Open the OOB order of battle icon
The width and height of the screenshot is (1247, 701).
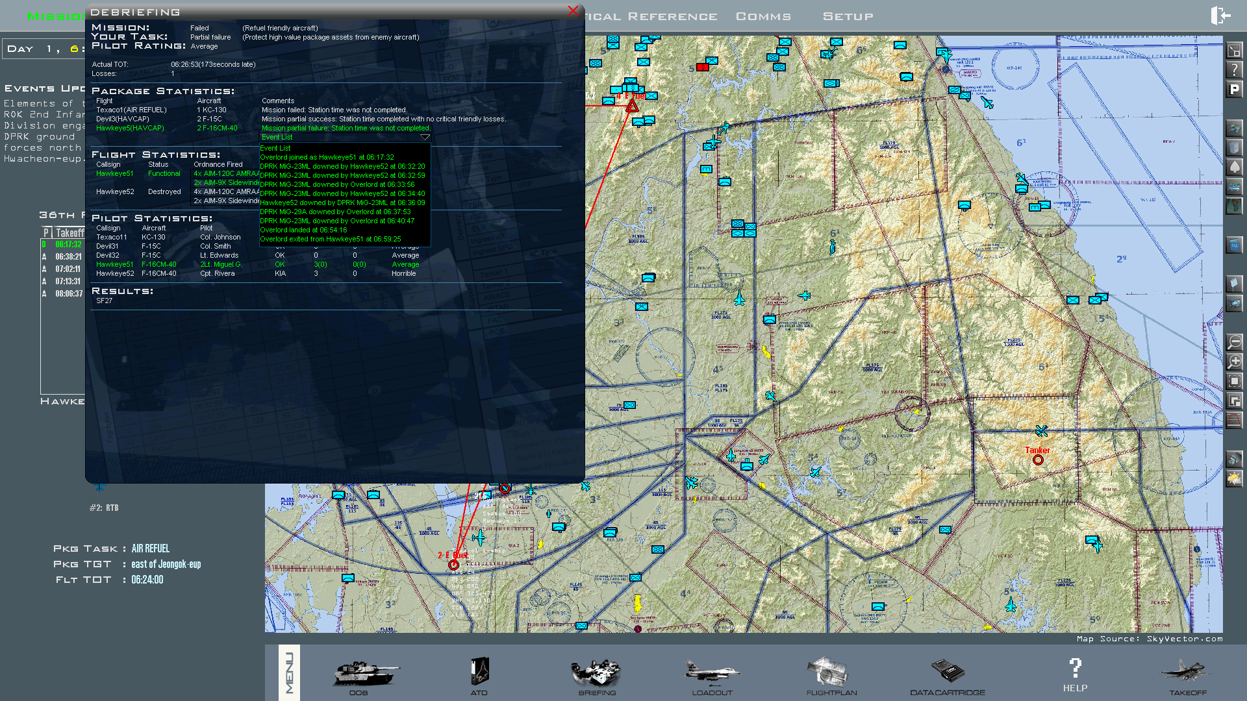tap(365, 675)
